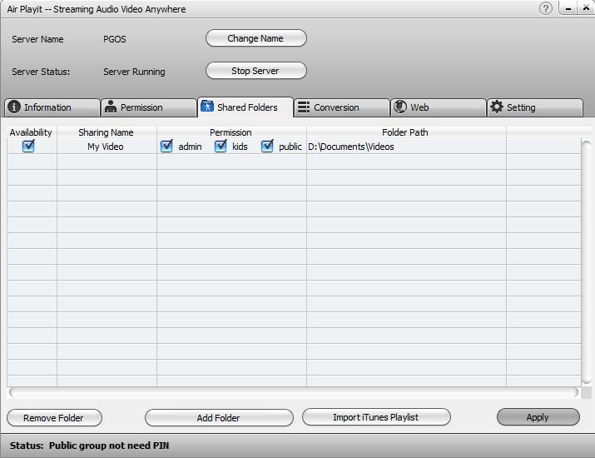This screenshot has width=595, height=458.
Task: Click the Availability column header
Action: (31, 132)
